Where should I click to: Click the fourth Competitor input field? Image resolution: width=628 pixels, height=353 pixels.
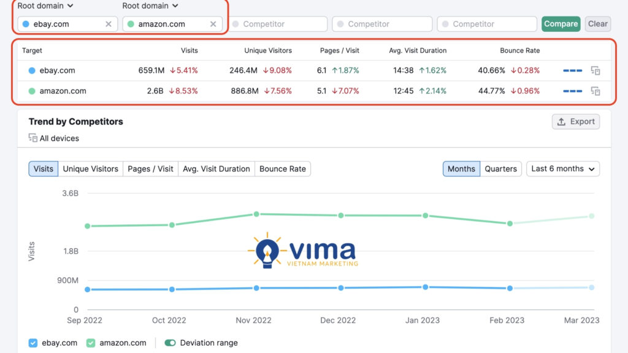pyautogui.click(x=382, y=24)
